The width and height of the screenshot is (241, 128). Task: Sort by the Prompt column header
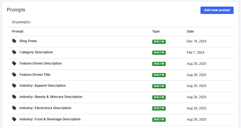[18, 31]
